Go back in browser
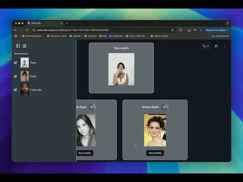 click(15, 30)
